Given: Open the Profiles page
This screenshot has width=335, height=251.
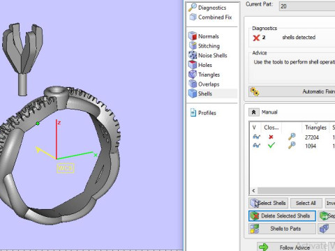Looking at the screenshot, I should (203, 113).
